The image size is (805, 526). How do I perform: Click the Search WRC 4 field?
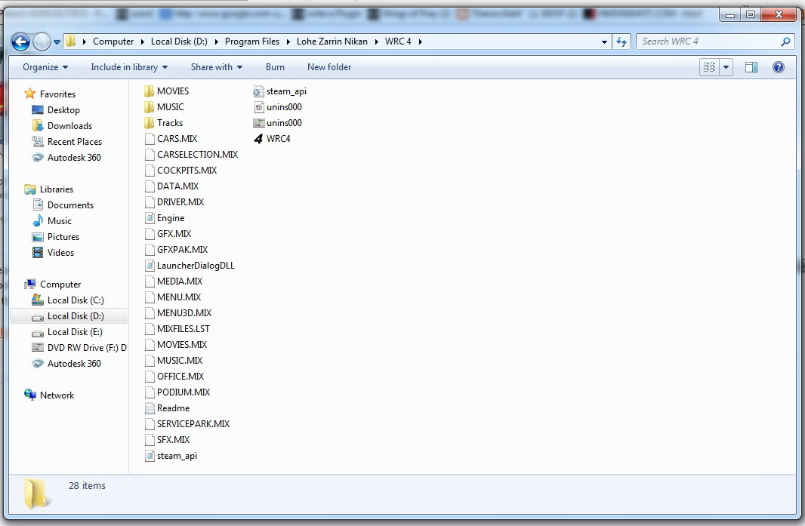point(708,42)
